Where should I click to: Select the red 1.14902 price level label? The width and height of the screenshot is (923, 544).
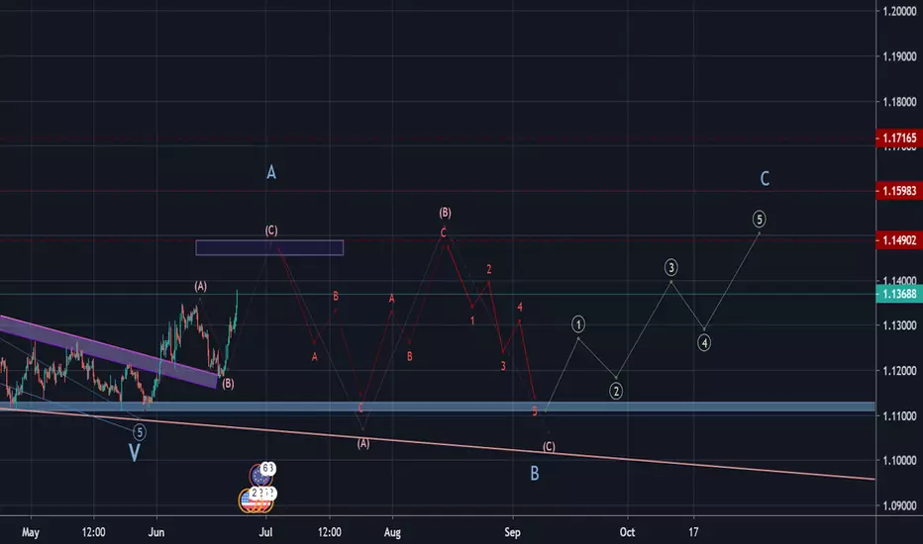coord(899,240)
